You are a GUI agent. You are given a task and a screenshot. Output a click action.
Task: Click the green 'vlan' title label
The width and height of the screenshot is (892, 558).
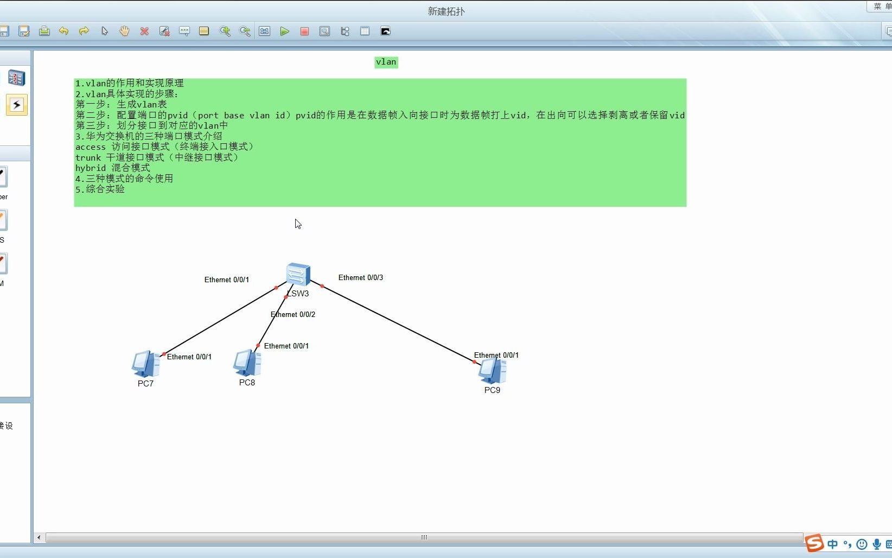click(x=386, y=62)
